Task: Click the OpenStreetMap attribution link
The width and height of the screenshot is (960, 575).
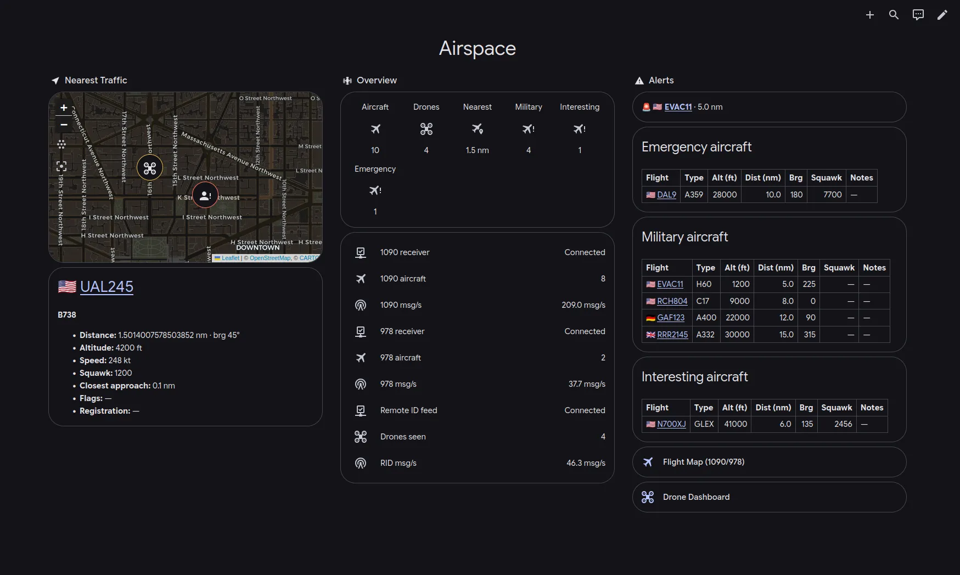Action: pos(270,258)
